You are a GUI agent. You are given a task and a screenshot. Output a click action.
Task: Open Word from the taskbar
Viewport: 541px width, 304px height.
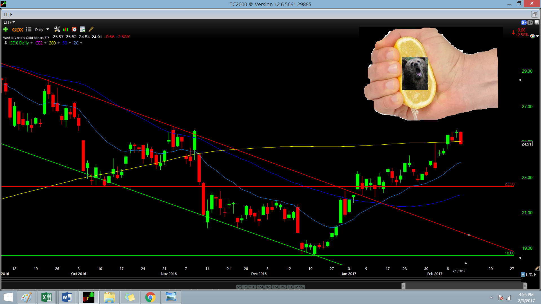click(67, 297)
